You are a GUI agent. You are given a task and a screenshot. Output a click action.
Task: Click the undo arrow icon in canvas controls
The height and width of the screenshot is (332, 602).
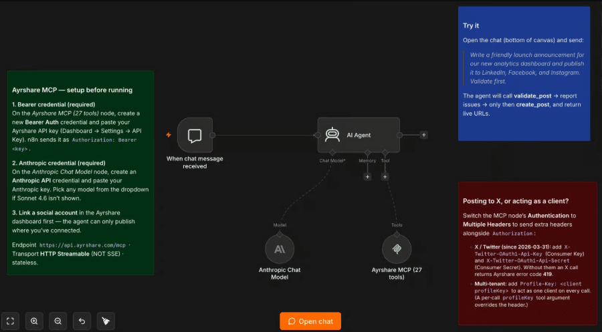click(82, 321)
